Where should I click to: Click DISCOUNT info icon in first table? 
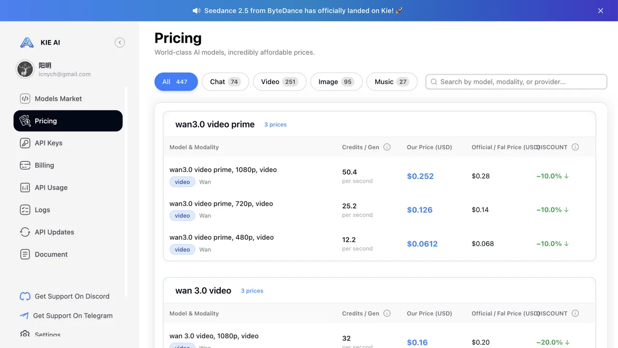click(x=575, y=147)
